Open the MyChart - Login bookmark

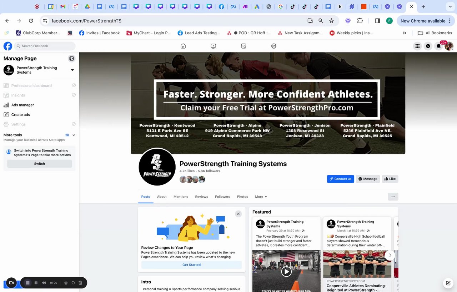coord(149,33)
